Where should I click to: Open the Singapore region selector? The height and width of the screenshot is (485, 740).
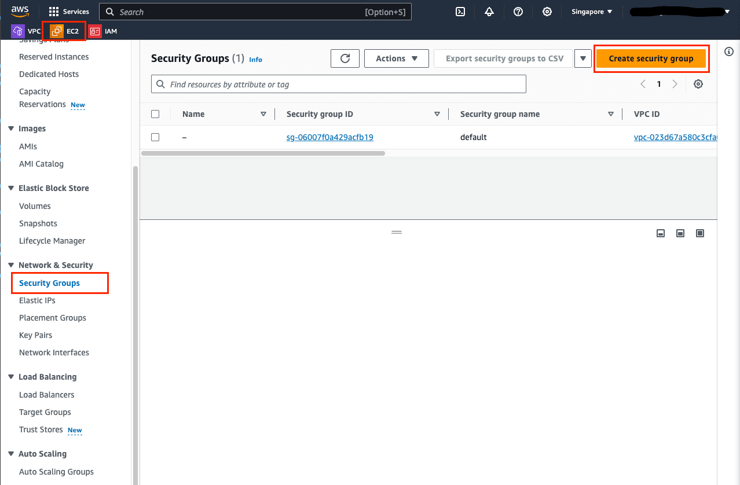(x=591, y=12)
